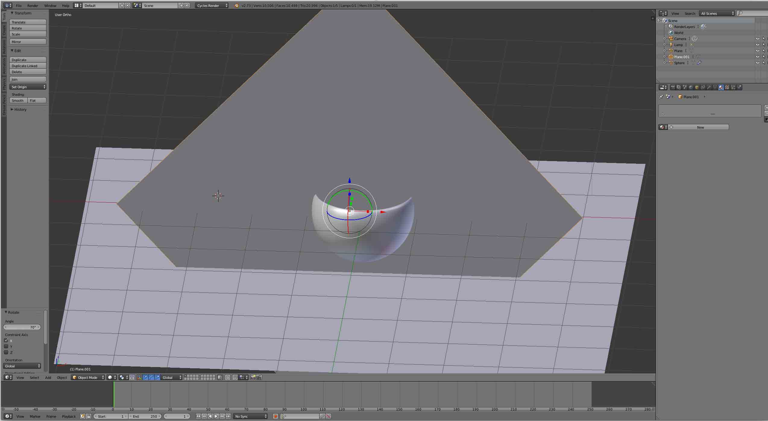The width and height of the screenshot is (768, 421).
Task: Toggle the translate manipulator arrow icon
Action: (145, 377)
